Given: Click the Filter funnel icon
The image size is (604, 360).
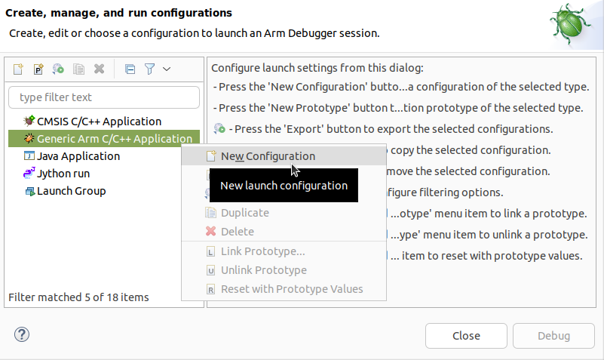Looking at the screenshot, I should (x=149, y=69).
